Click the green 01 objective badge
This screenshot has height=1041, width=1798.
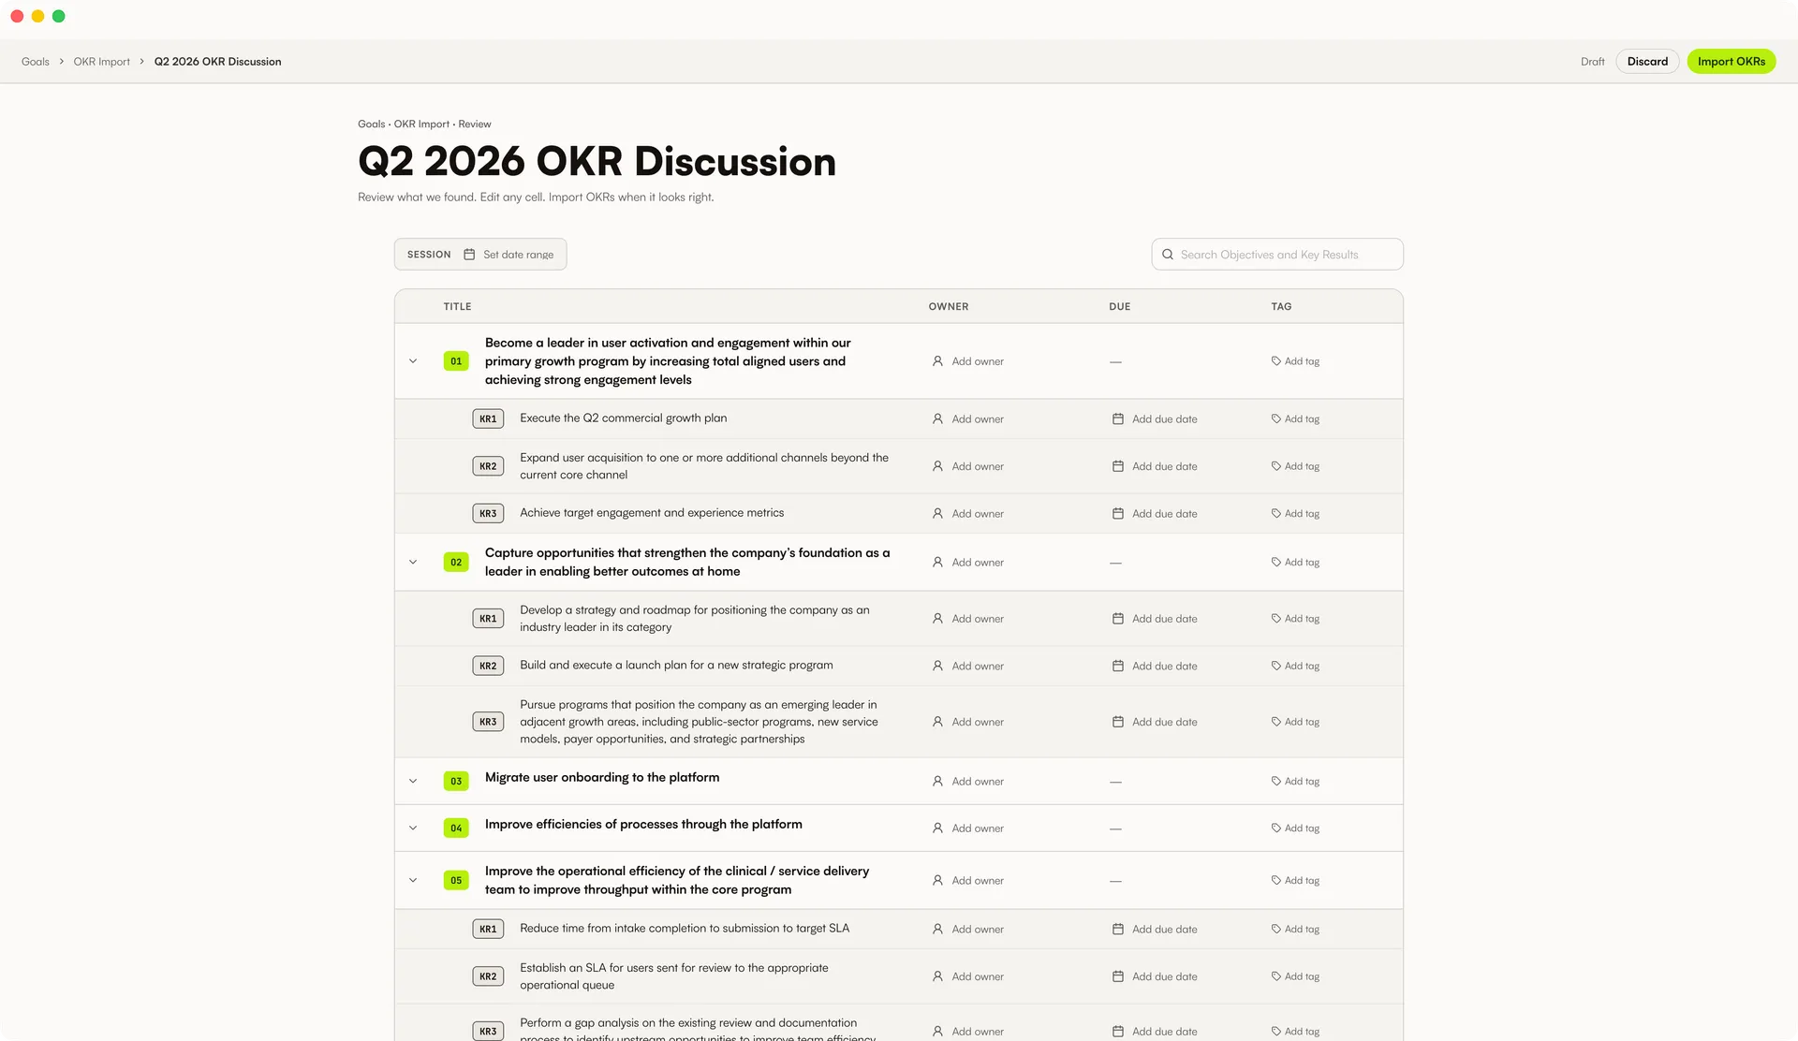click(456, 361)
